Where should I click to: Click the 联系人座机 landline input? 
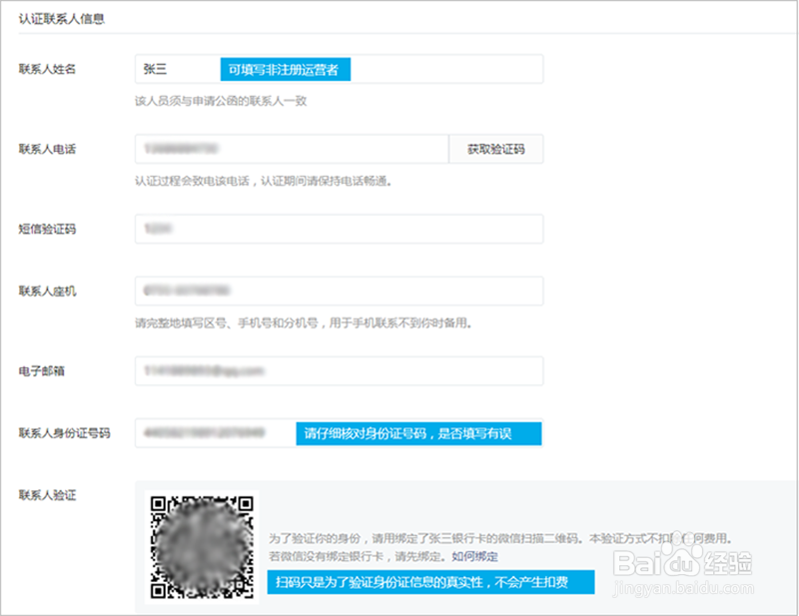tap(340, 291)
